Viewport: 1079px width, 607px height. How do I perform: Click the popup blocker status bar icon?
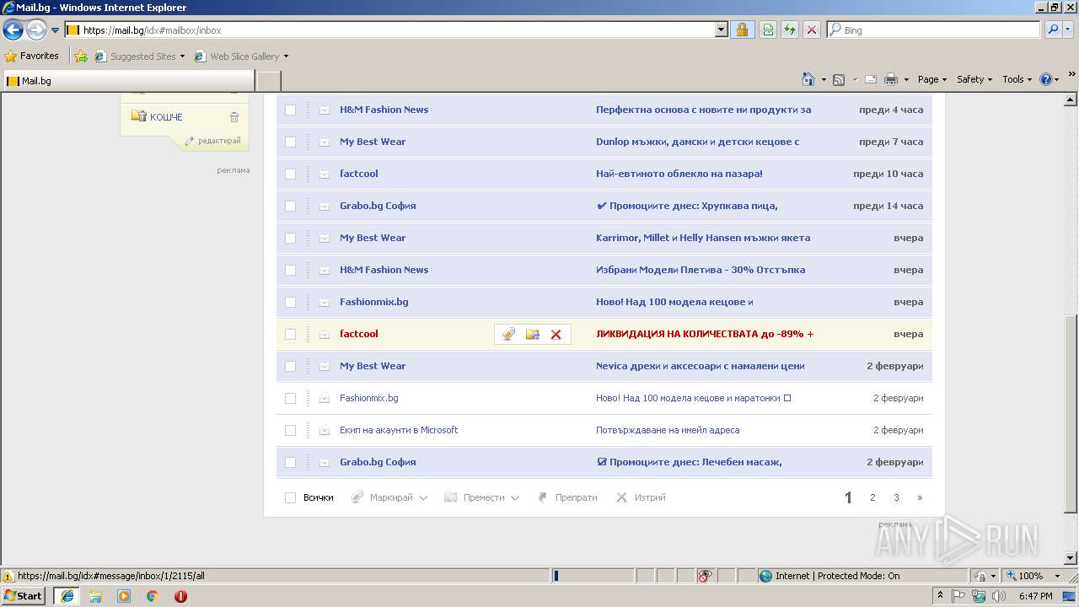(x=705, y=576)
